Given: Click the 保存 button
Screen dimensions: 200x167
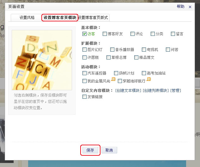Looking at the screenshot, I should tap(90, 150).
